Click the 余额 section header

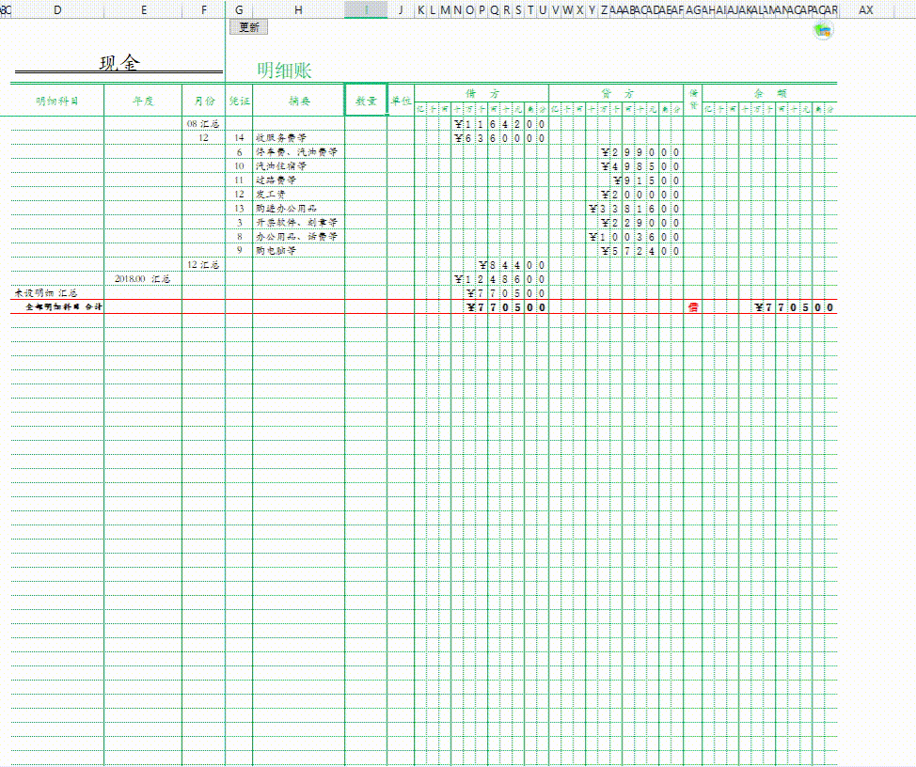(770, 93)
